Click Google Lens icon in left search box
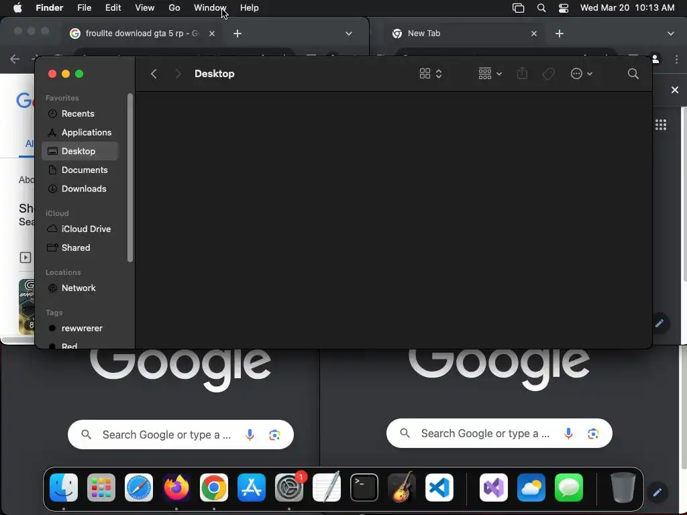This screenshot has width=687, height=515. click(x=274, y=435)
